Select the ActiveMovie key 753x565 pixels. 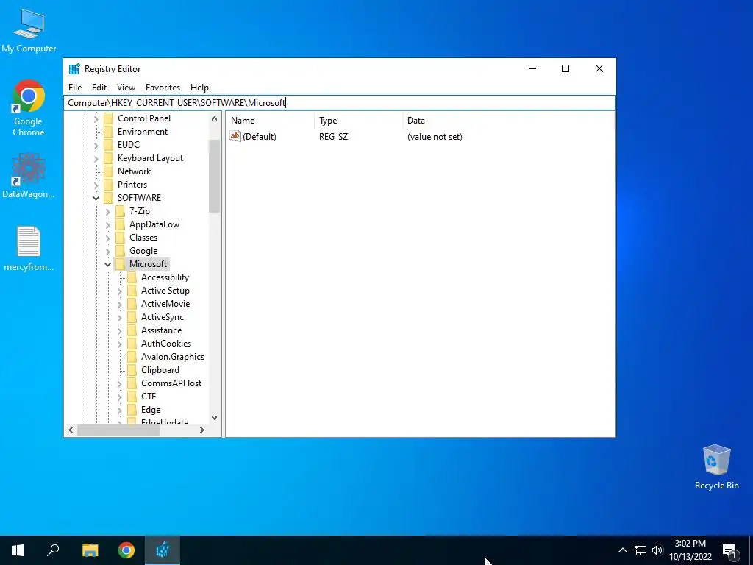click(165, 304)
